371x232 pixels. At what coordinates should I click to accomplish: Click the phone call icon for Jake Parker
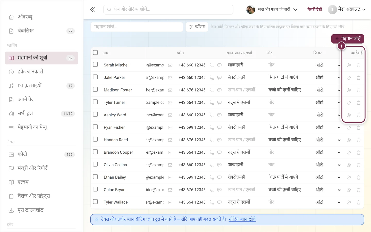212,78
